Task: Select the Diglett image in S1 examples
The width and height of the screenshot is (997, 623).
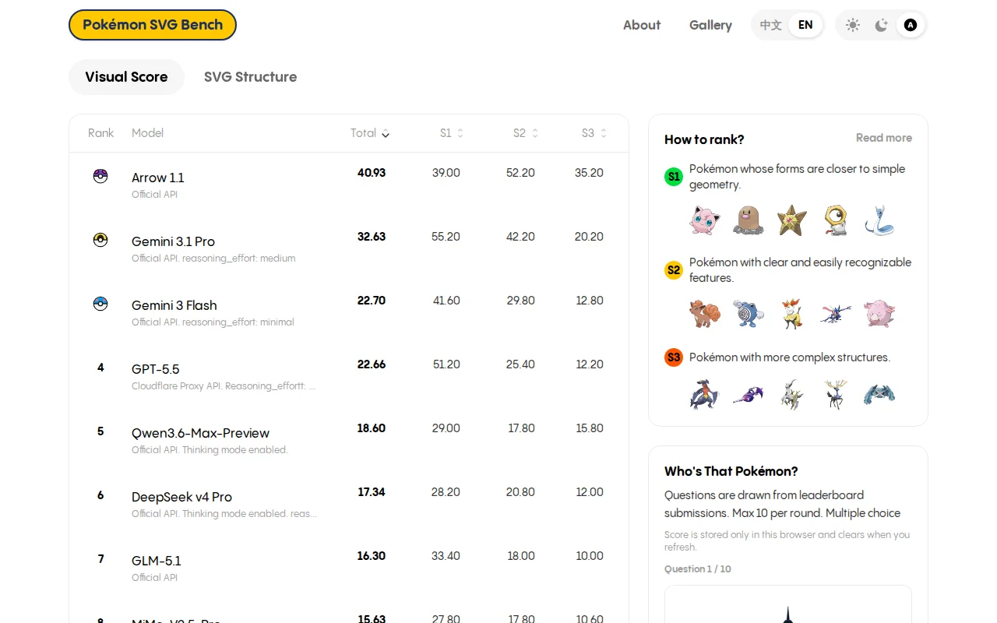Action: (x=749, y=220)
